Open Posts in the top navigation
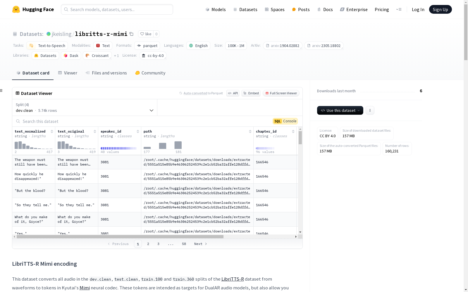468x292 pixels. pyautogui.click(x=301, y=9)
